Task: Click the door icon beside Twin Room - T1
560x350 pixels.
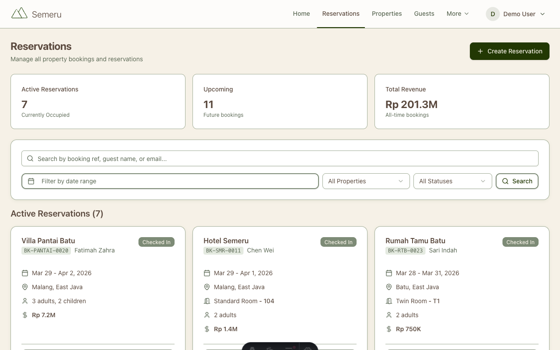Action: (389, 301)
